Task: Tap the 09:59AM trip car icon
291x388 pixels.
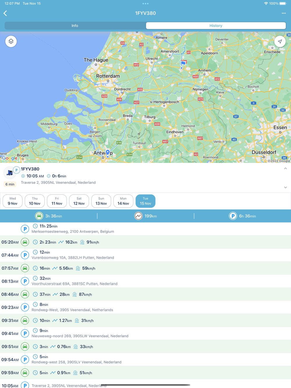Action: [x=25, y=373]
